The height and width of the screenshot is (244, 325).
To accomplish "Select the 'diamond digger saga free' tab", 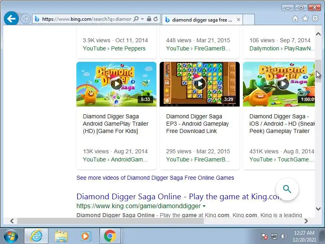I will 202,20.
